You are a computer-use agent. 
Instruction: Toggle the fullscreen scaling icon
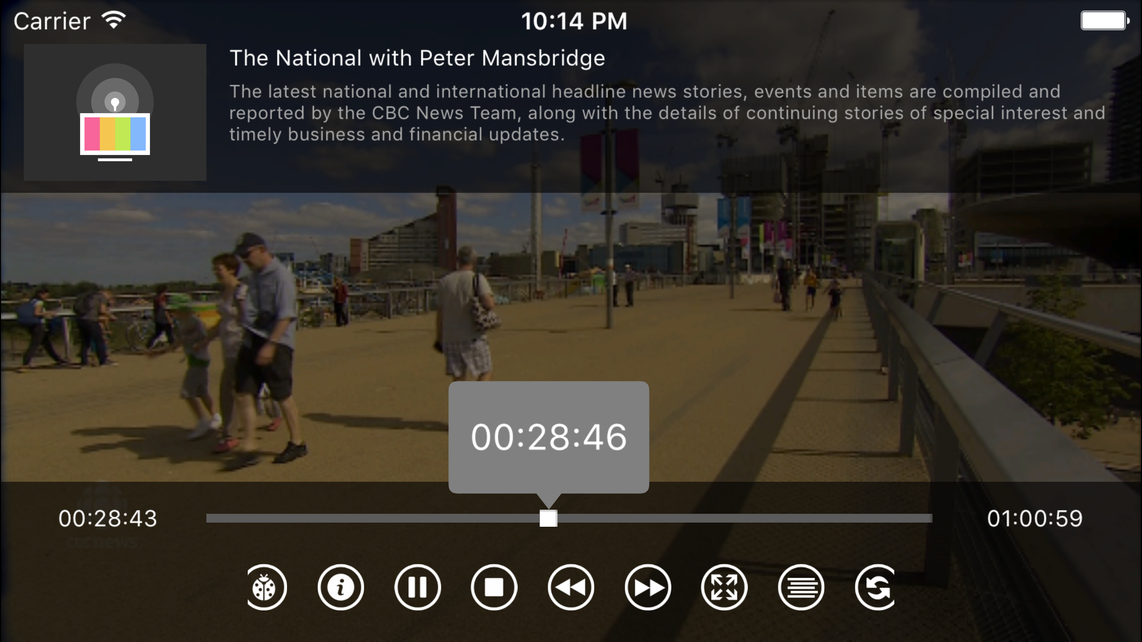click(724, 587)
